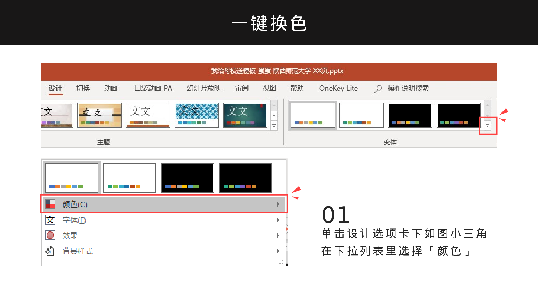
Task: Expand the 背景样式 submenu arrow
Action: coord(278,251)
